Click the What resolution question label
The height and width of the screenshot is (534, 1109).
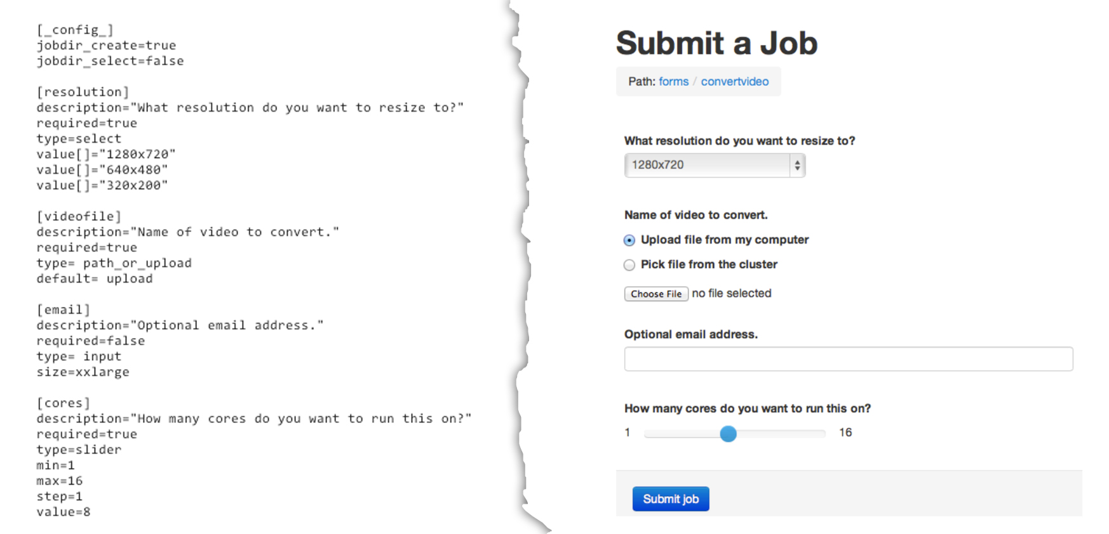(740, 141)
